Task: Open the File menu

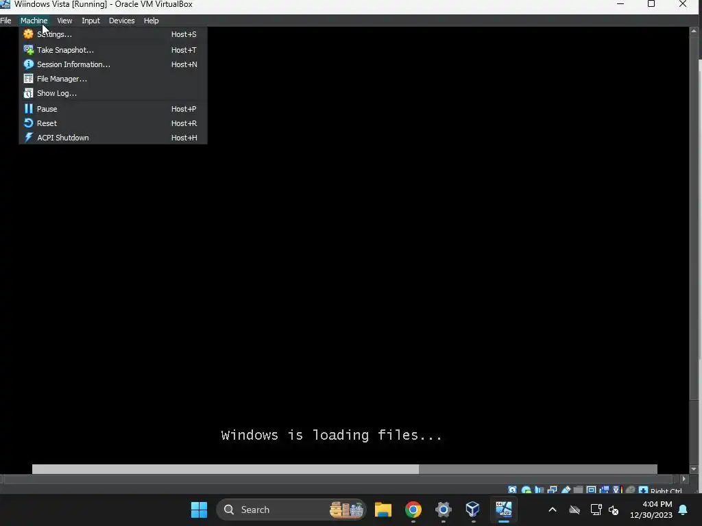Action: pyautogui.click(x=5, y=21)
